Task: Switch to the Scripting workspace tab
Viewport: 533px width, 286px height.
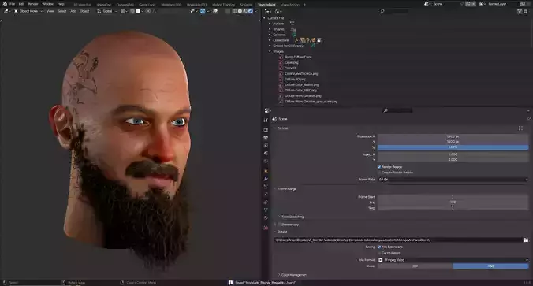Action: point(246,5)
